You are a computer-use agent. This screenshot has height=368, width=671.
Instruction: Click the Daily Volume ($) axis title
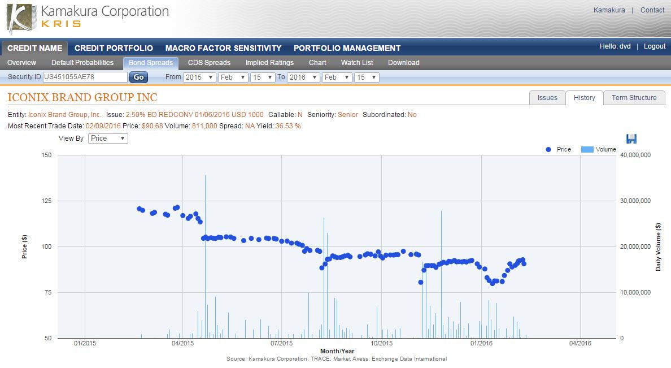[x=658, y=247]
